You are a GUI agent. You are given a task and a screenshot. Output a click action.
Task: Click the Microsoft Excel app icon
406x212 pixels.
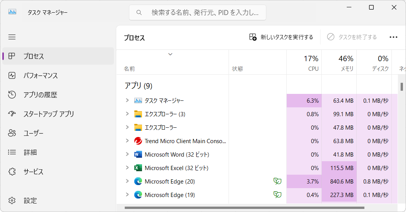(138, 168)
